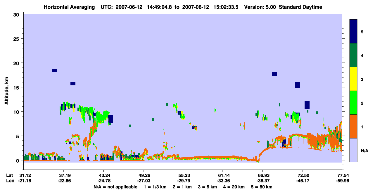
Task: Click the latitude value '61.14'
Action: coord(222,175)
